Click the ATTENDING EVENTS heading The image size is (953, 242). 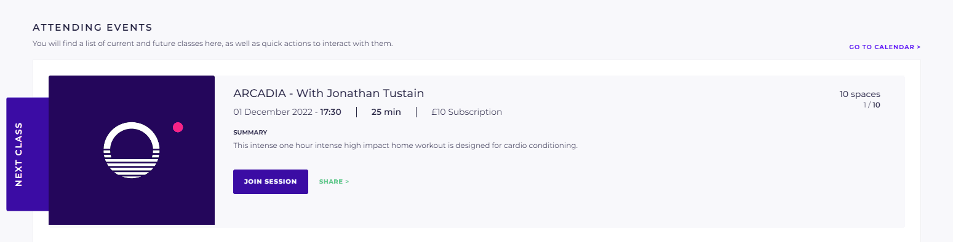pyautogui.click(x=92, y=28)
